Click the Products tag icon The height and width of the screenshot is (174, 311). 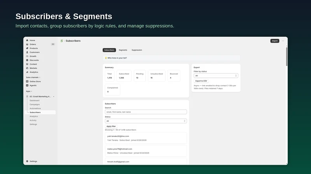[x=27, y=48]
